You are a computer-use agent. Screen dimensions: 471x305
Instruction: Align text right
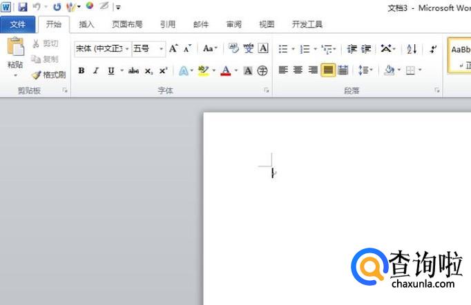click(313, 70)
